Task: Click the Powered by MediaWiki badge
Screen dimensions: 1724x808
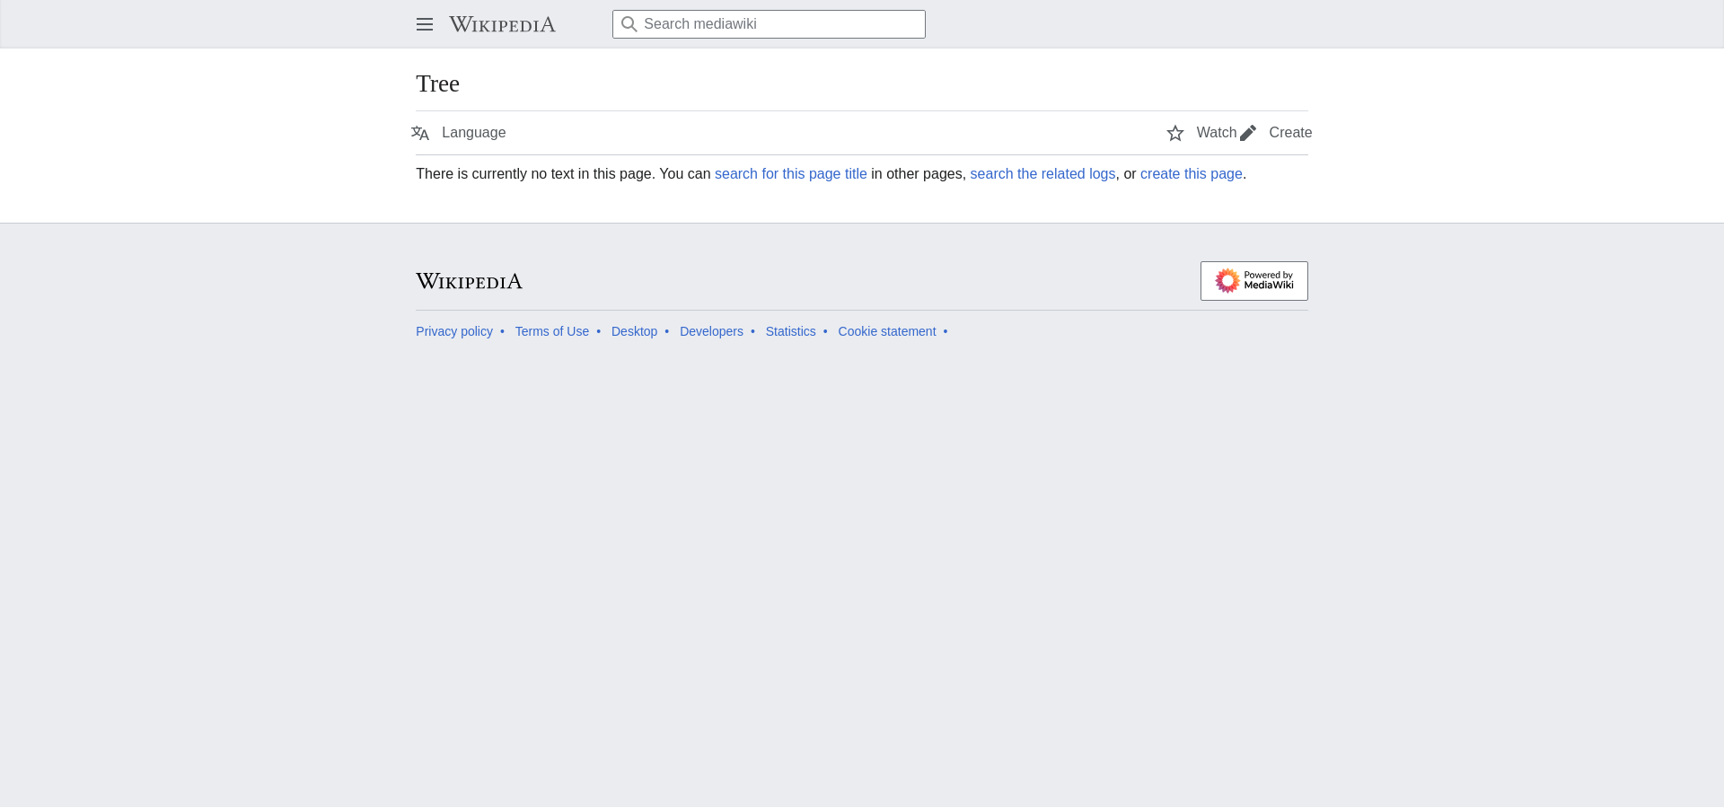Action: click(1254, 281)
